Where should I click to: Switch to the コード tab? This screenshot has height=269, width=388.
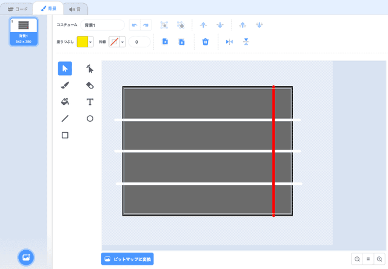(17, 8)
